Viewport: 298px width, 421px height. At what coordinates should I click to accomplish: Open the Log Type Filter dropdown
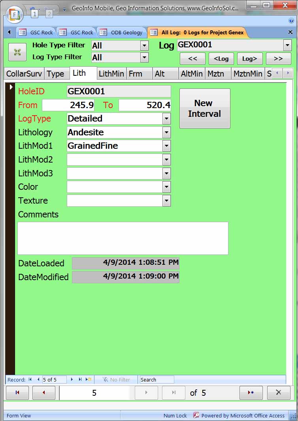(144, 58)
